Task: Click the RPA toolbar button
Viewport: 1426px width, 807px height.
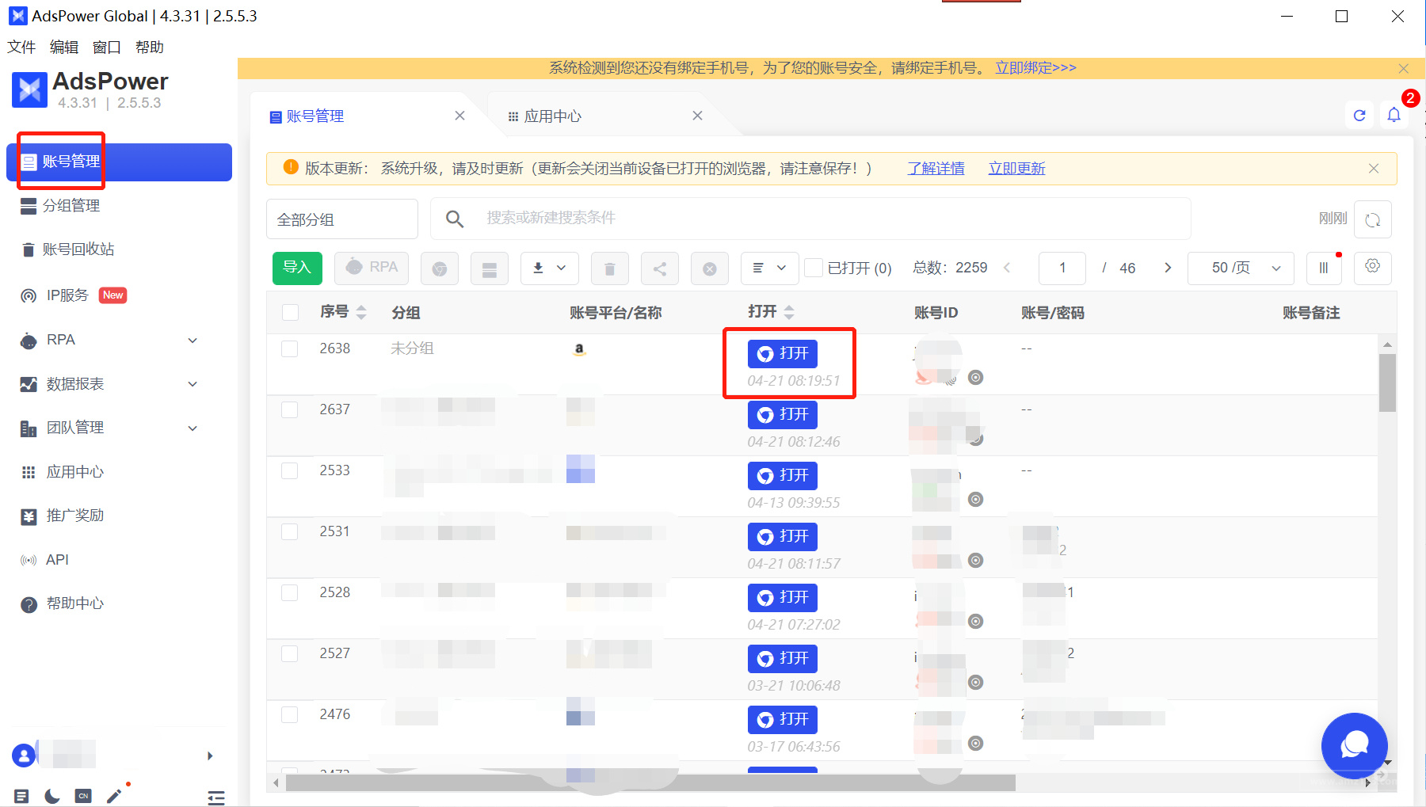Action: coord(372,268)
